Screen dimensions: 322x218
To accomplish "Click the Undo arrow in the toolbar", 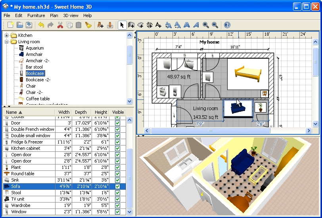I will coord(41,25).
